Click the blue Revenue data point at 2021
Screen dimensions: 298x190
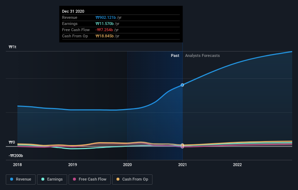[182, 85]
